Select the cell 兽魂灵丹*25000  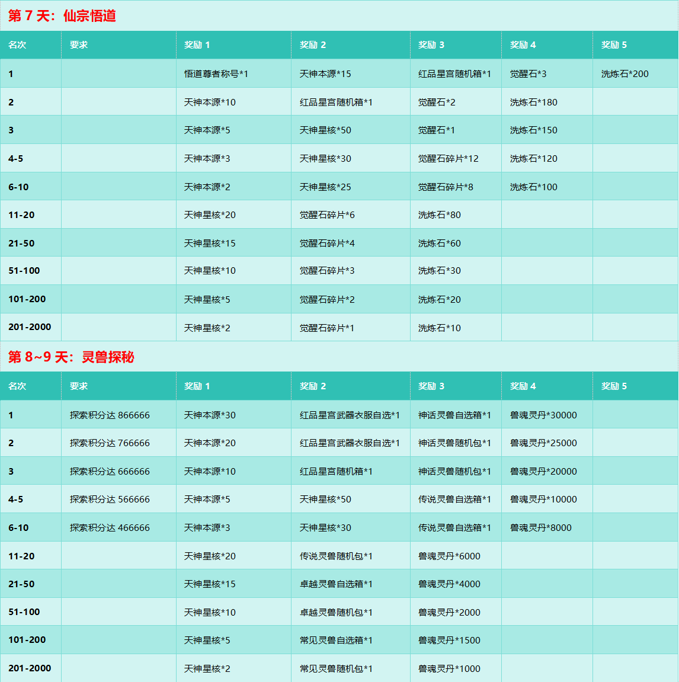pyautogui.click(x=547, y=443)
